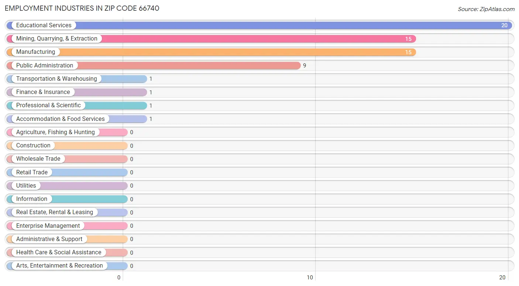519x286 pixels.
Task: Select the Health Care & Social Assistance label
Action: (59, 252)
